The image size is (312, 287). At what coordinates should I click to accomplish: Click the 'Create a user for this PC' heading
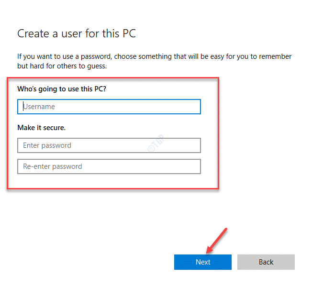tap(77, 33)
